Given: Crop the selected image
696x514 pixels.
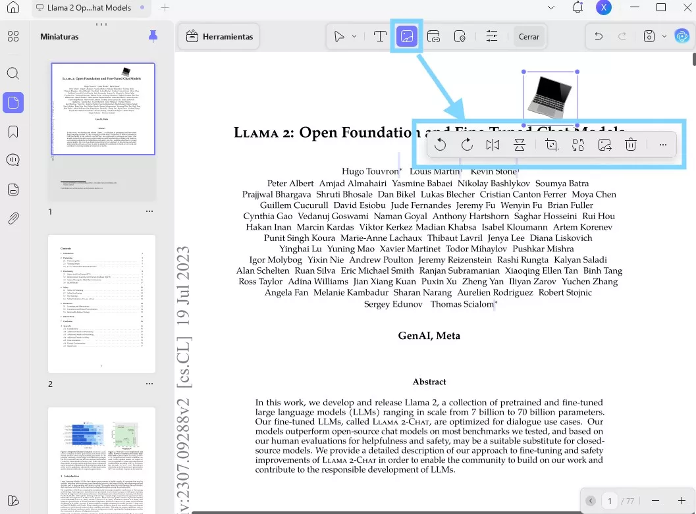Looking at the screenshot, I should pos(551,145).
